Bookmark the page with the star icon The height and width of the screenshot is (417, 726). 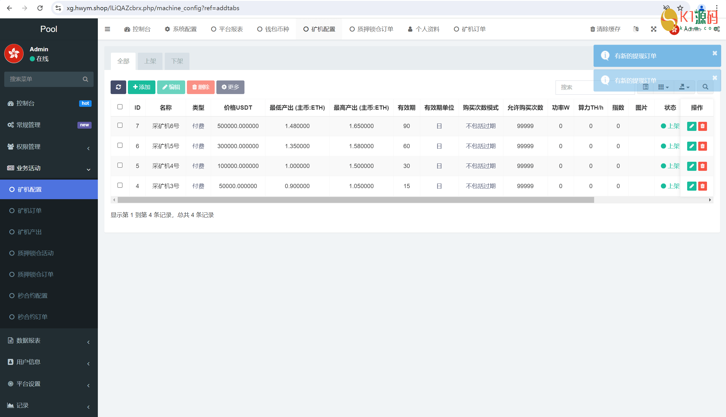point(680,8)
